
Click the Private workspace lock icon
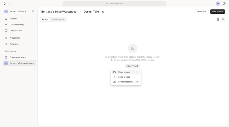click(6, 57)
